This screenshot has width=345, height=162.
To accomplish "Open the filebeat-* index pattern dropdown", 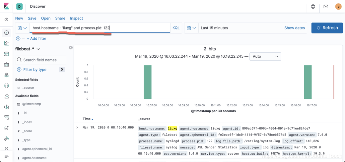I will point(28,49).
